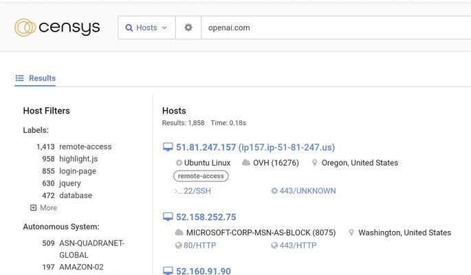This screenshot has height=275, width=471.
Task: Filter by AMAZON-02 autonomous system
Action: tap(81, 267)
